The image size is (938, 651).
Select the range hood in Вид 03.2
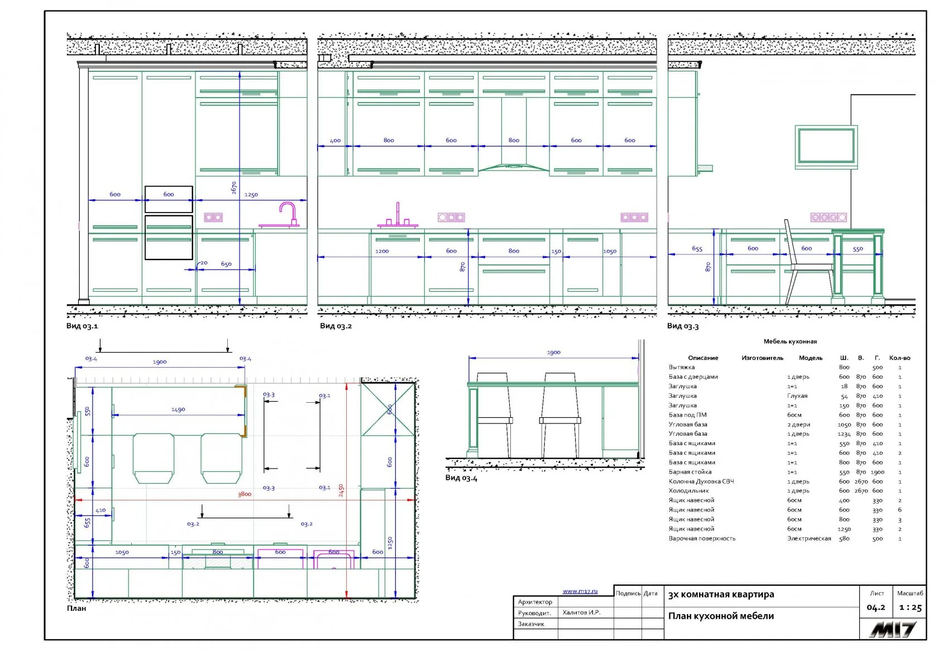point(514,166)
